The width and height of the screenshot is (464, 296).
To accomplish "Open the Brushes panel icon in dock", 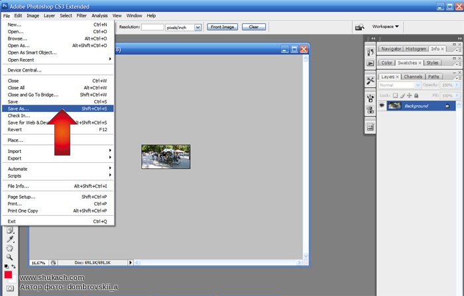I will 370,99.
